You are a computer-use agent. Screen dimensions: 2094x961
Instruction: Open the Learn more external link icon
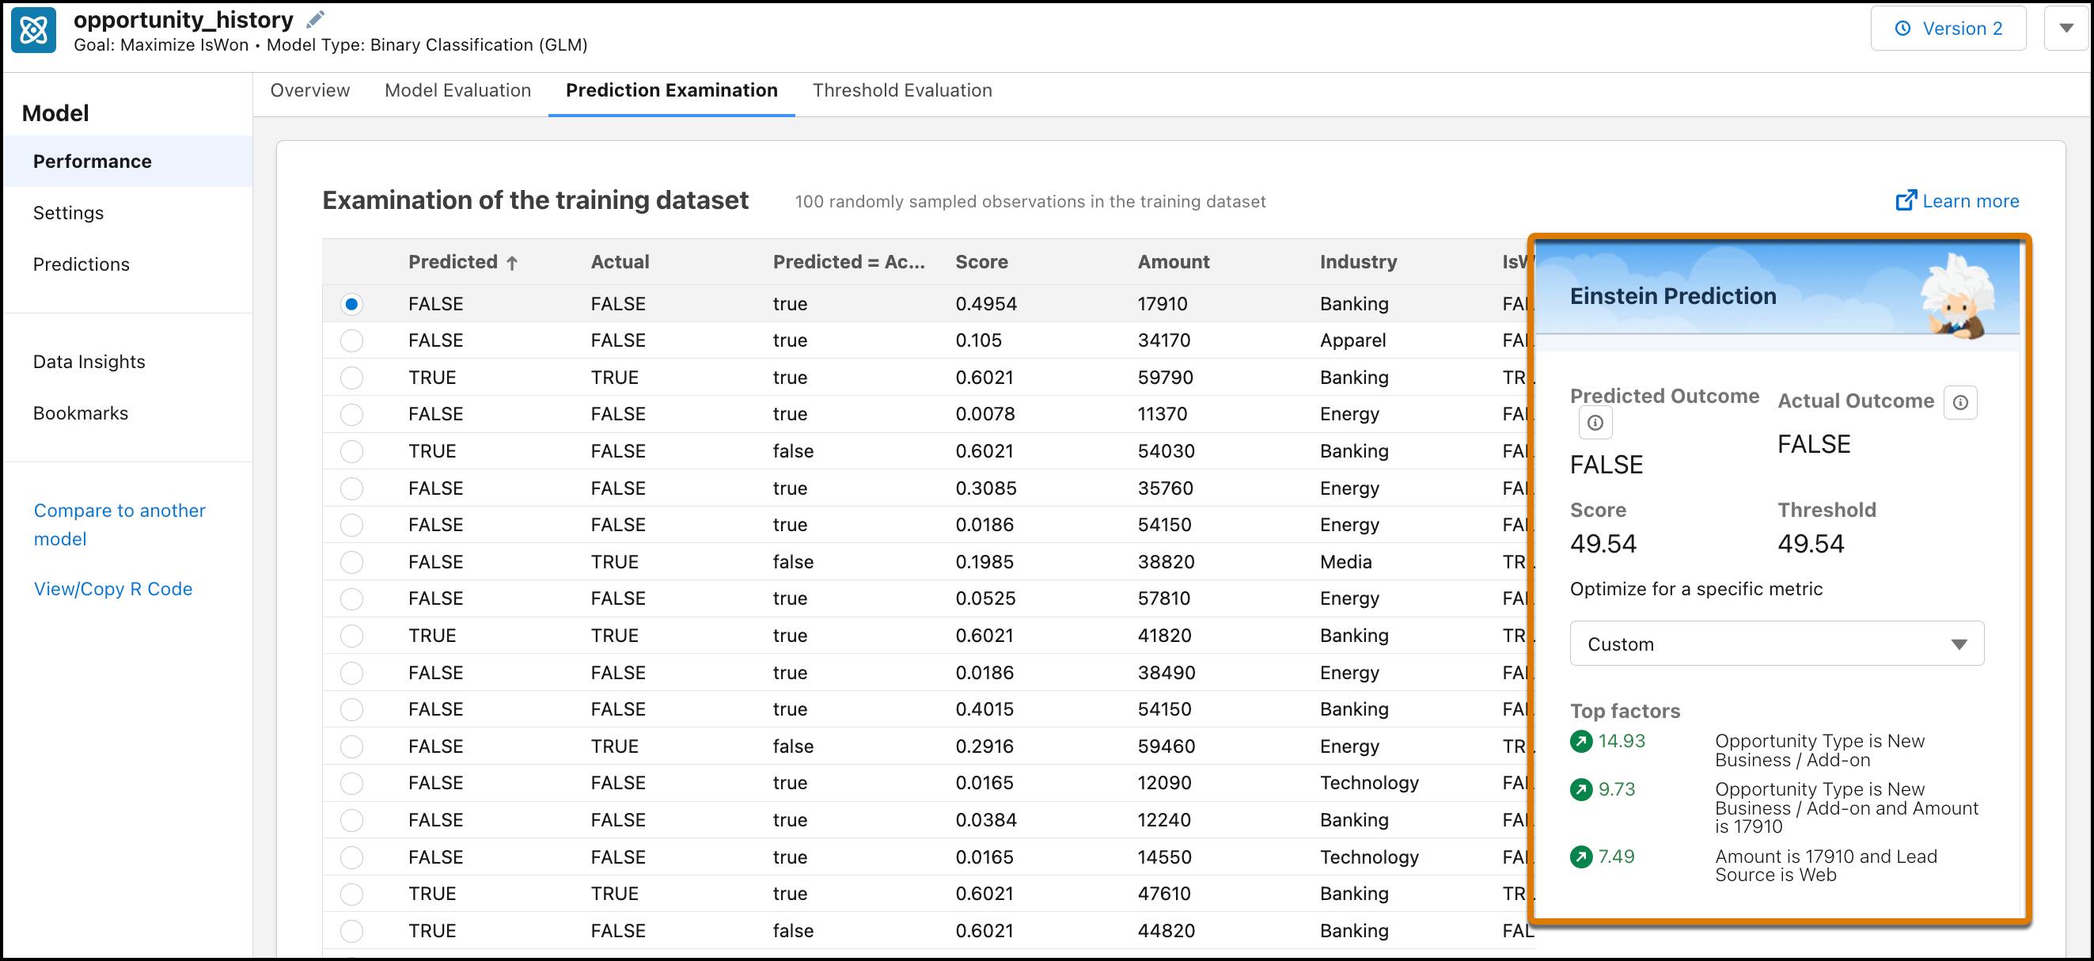(1906, 200)
